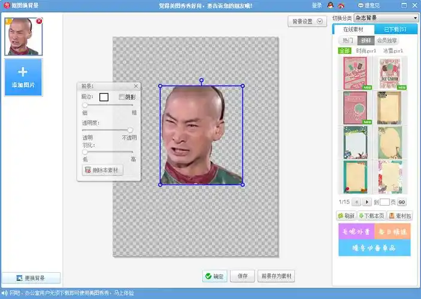Select the 全部 category tag

(345, 51)
